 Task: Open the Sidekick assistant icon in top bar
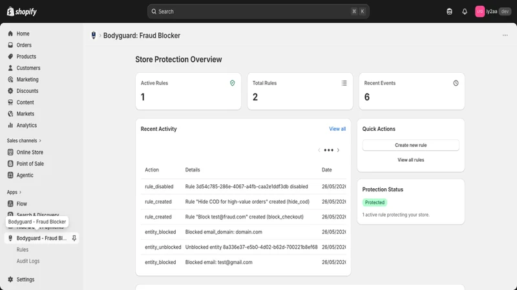coord(449,12)
